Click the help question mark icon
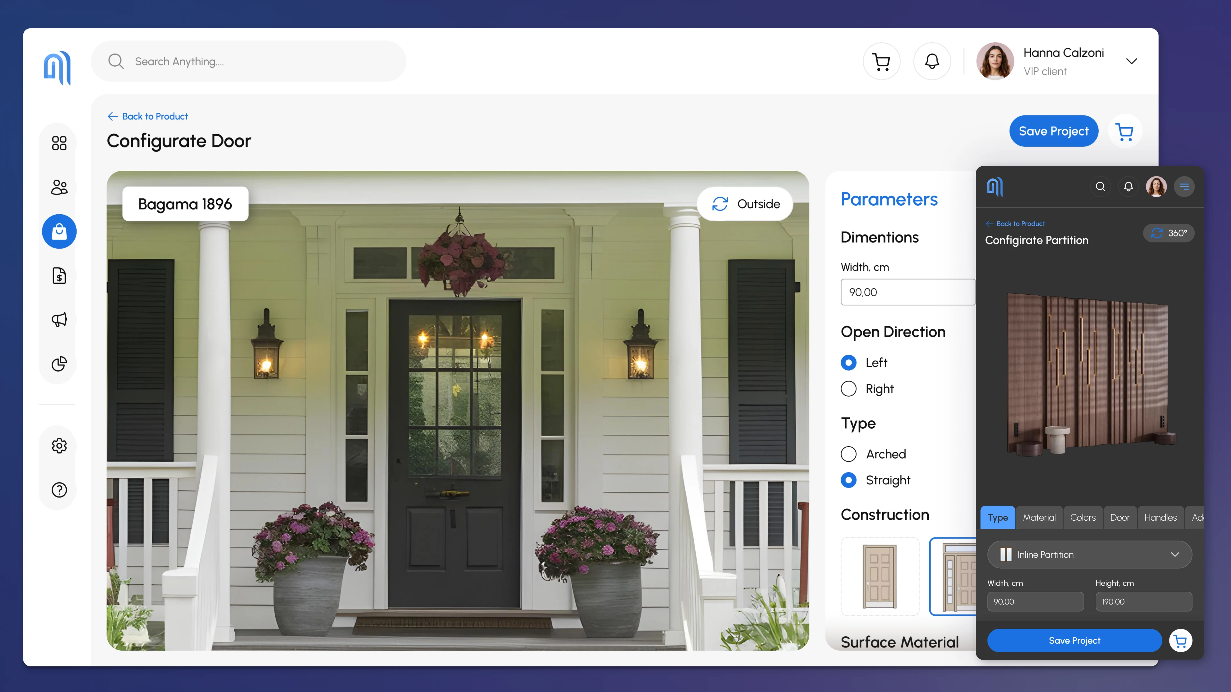Image resolution: width=1231 pixels, height=692 pixels. coord(59,490)
